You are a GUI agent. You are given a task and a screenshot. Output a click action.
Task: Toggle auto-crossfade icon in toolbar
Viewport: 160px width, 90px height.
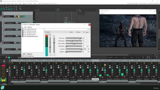click(x=1, y=9)
